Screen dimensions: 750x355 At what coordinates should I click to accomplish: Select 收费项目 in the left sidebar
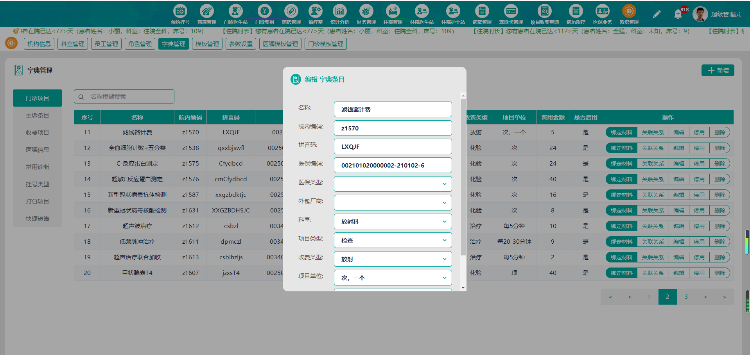tap(38, 132)
